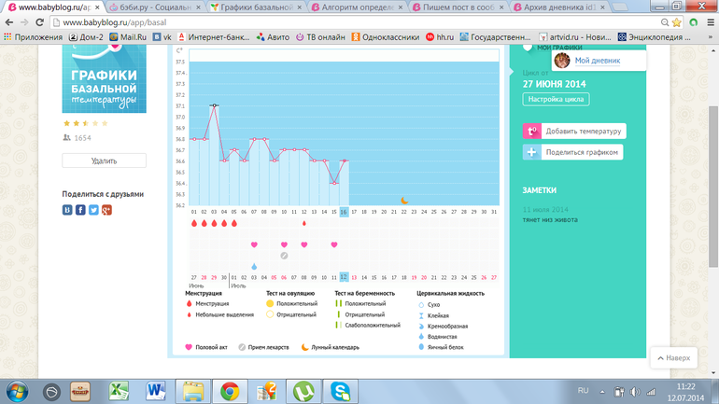The image size is (719, 404).
Task: Open Настройка цикла cycle settings
Action: coord(556,99)
